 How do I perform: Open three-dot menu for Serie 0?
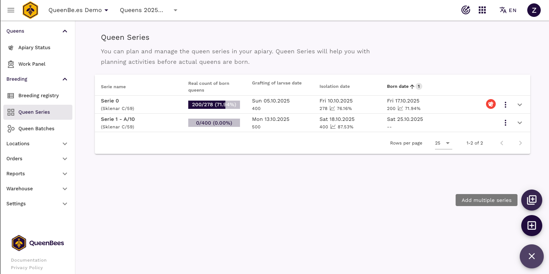pos(505,105)
